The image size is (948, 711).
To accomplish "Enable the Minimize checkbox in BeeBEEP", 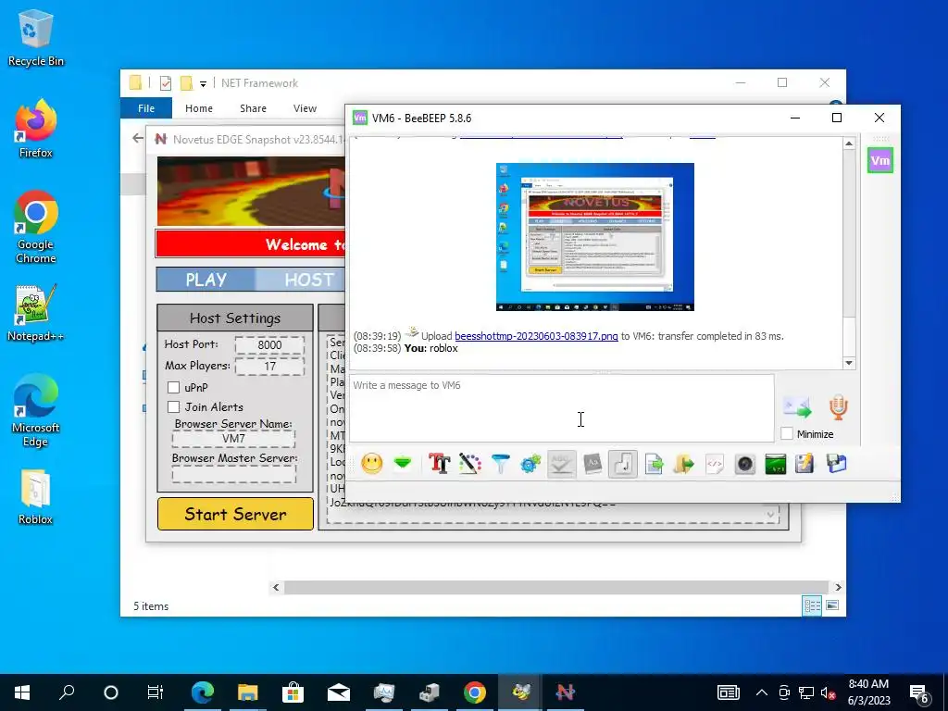I will [x=787, y=433].
